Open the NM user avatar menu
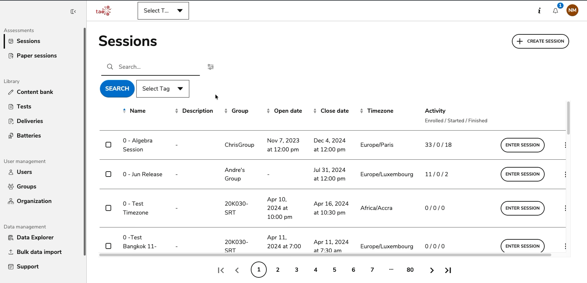Screen dimensions: 587x283 [x=572, y=10]
